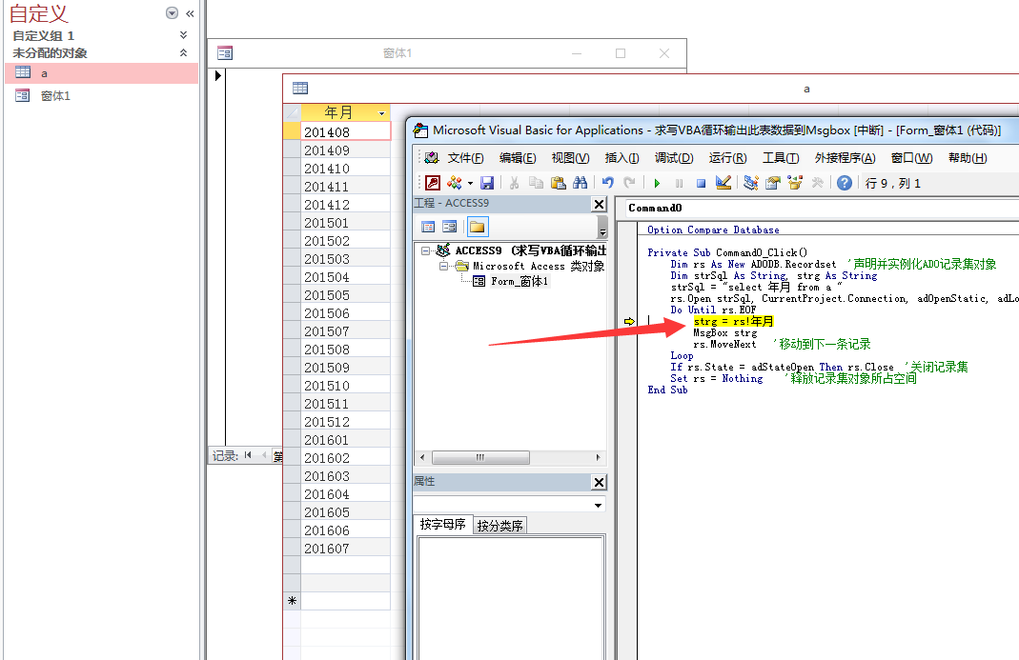Save the VBA project with the disk icon
The image size is (1019, 660).
coord(487,183)
